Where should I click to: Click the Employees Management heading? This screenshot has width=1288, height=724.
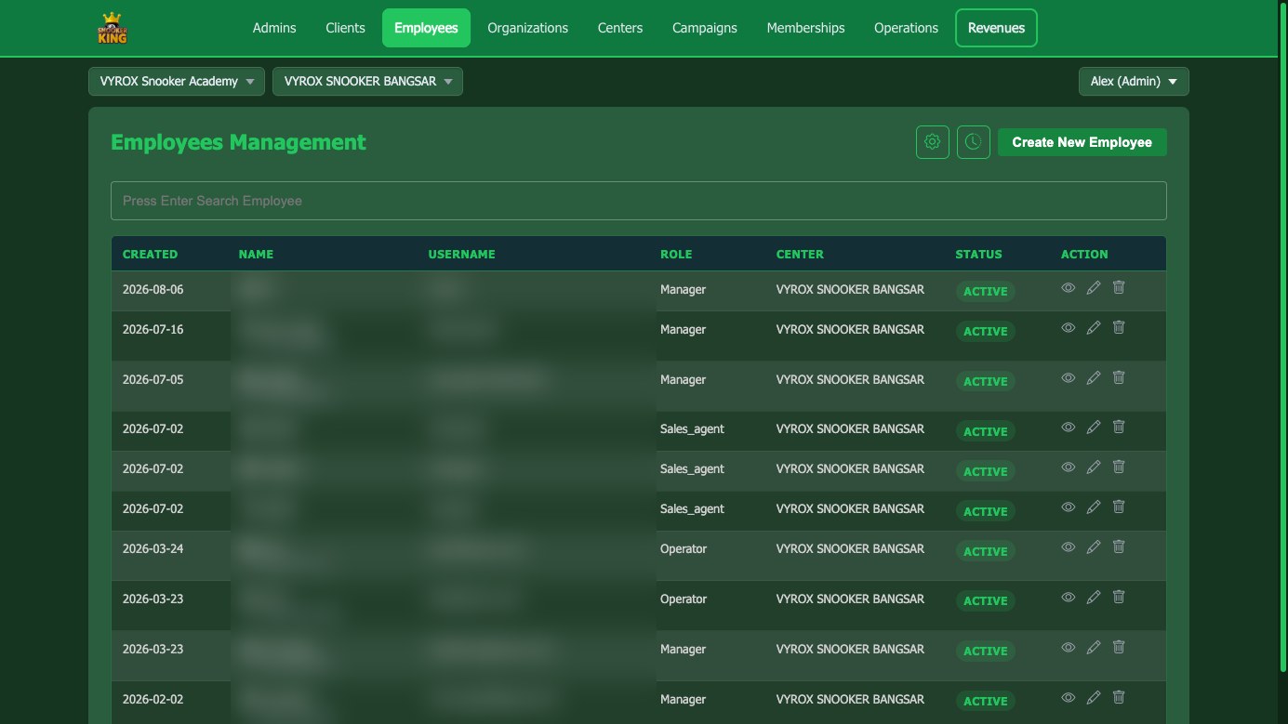click(x=238, y=142)
